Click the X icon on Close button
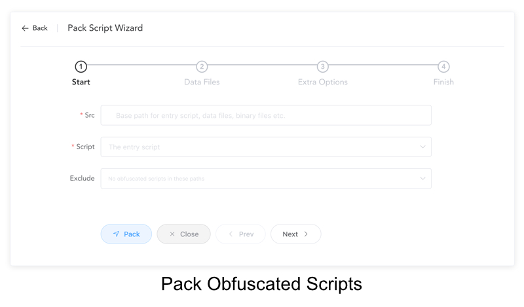Screen dimensions: 524x307 [x=172, y=234]
